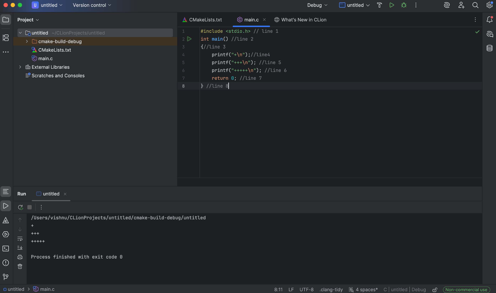Clear the console with the trash icon
This screenshot has height=293, width=496.
(20, 267)
